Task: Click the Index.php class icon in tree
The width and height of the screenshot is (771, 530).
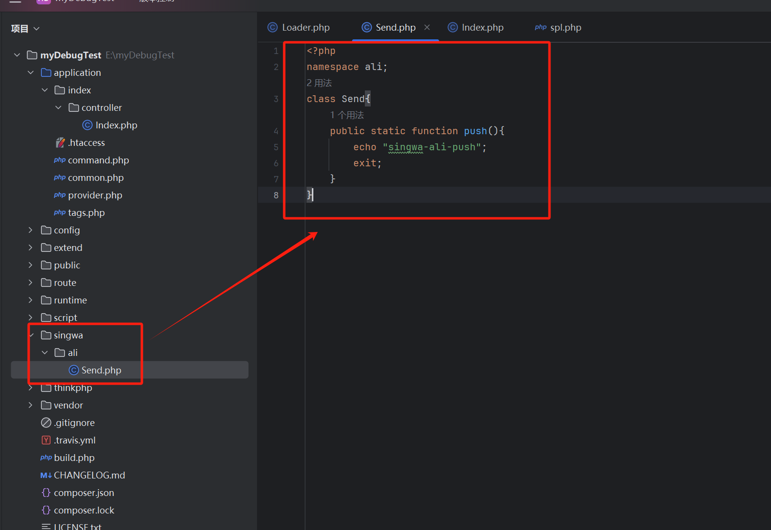Action: [x=87, y=125]
